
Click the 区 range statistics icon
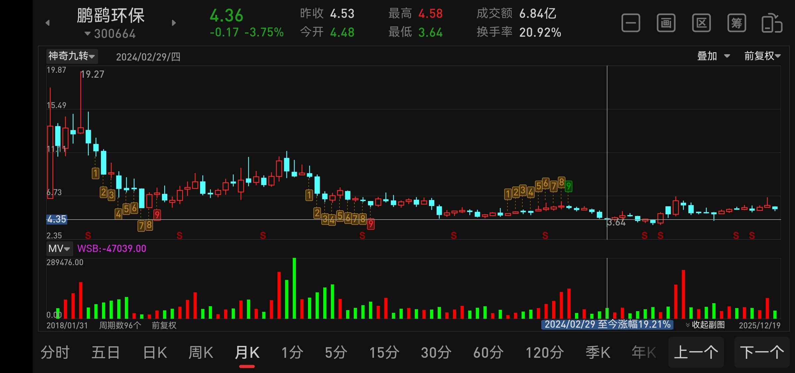(701, 23)
